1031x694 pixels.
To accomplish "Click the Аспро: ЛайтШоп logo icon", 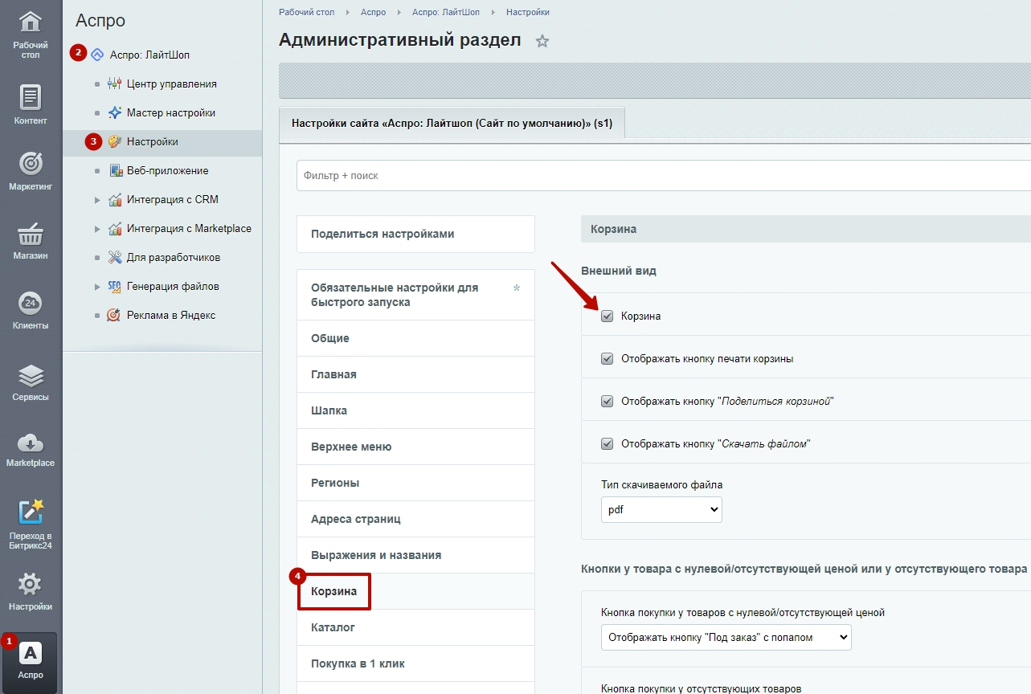I will point(97,55).
